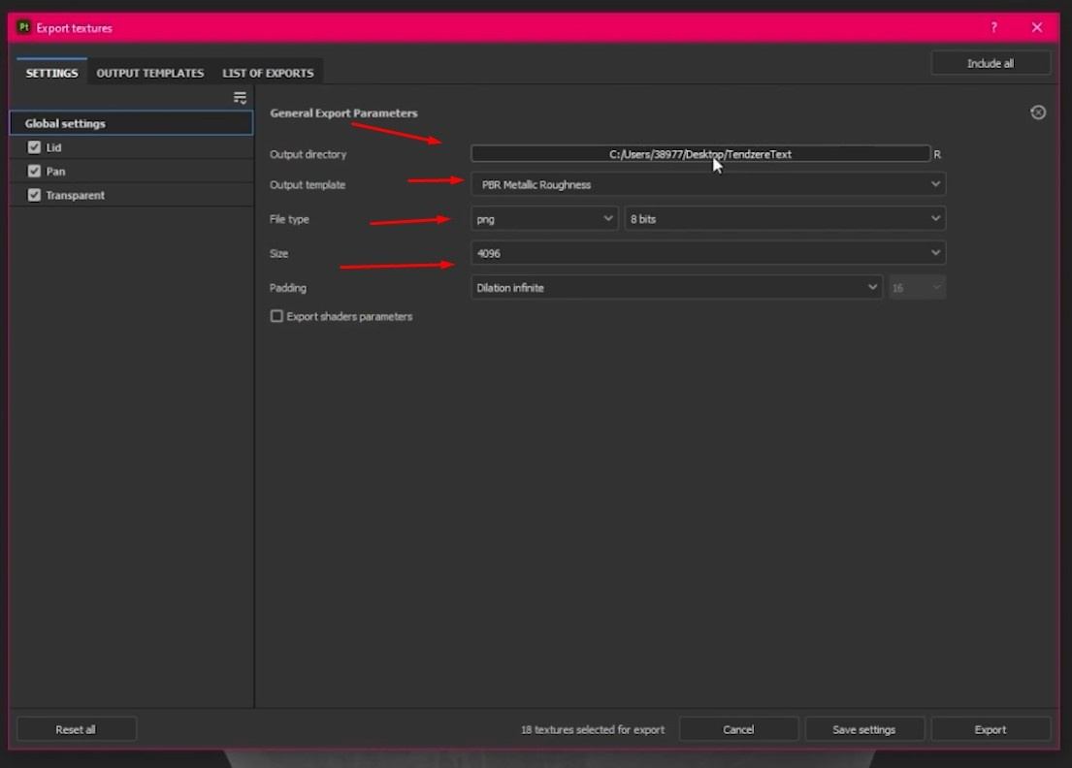
Task: Select the Global settings row
Action: click(131, 123)
